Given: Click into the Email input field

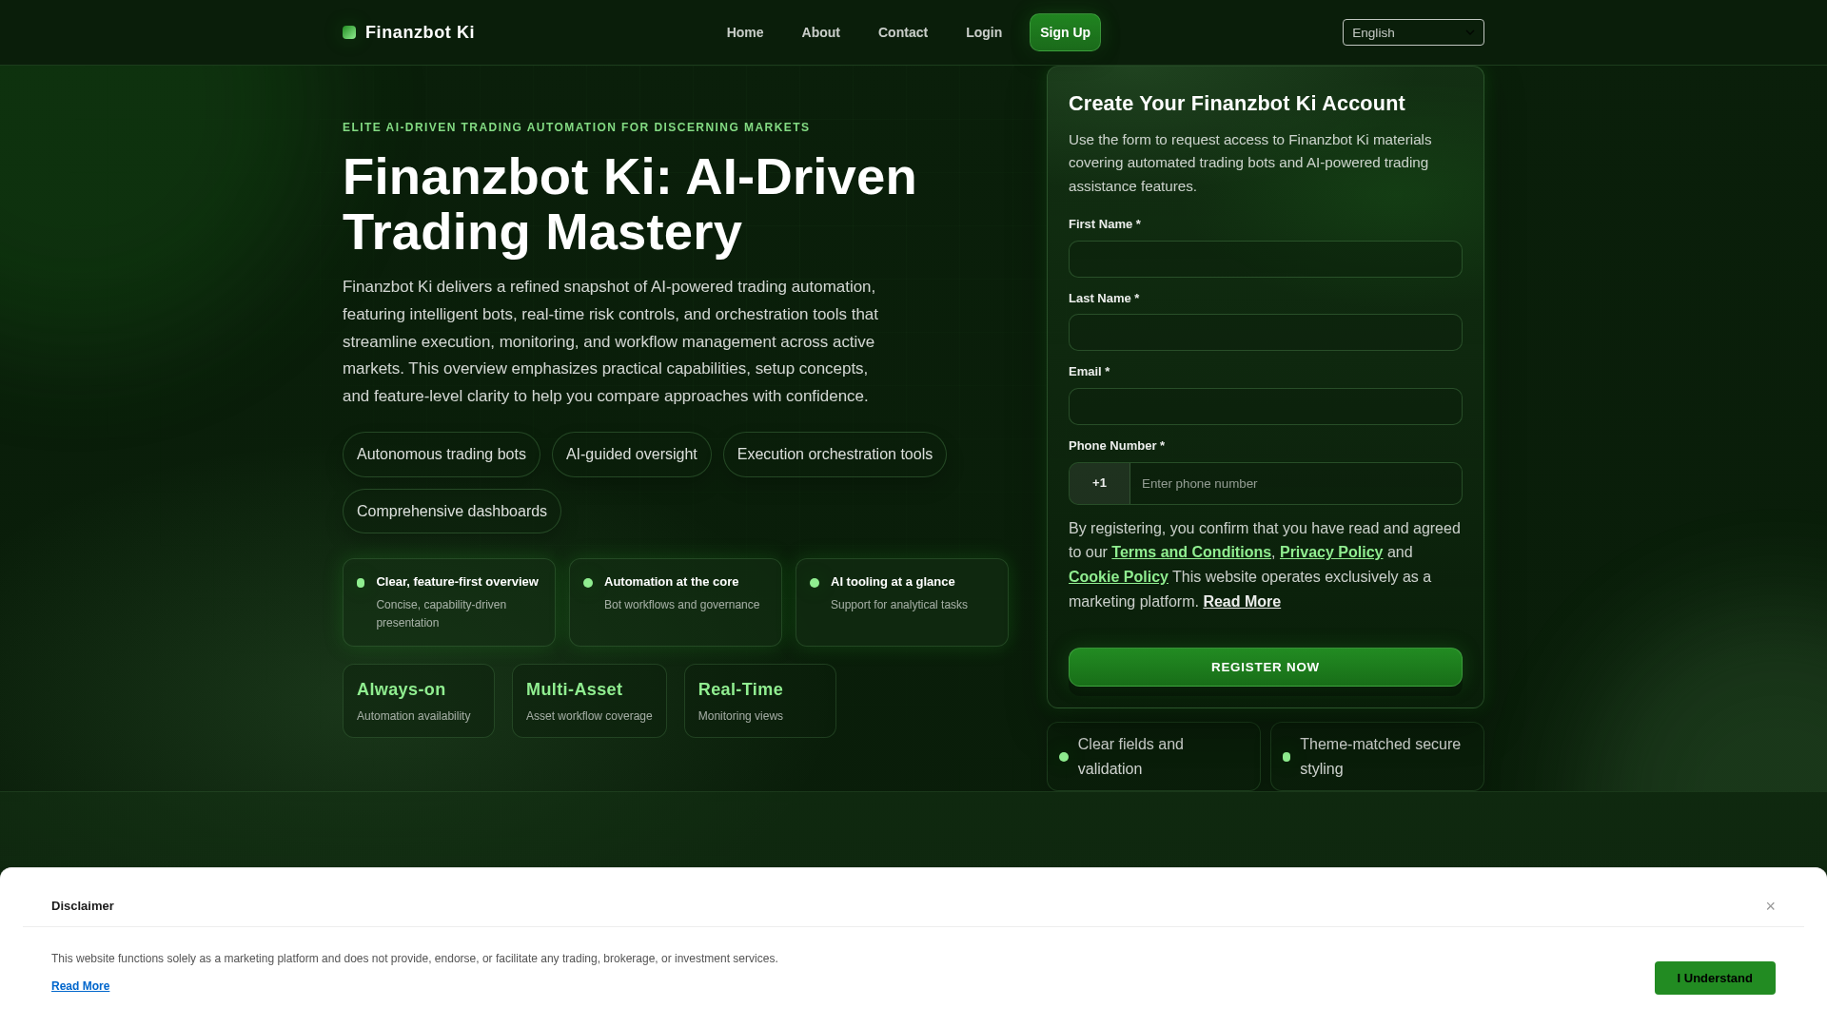Looking at the screenshot, I should 1265,406.
